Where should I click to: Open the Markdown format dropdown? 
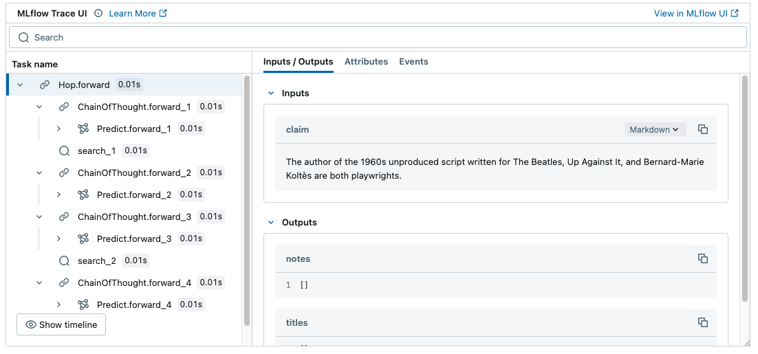(655, 129)
